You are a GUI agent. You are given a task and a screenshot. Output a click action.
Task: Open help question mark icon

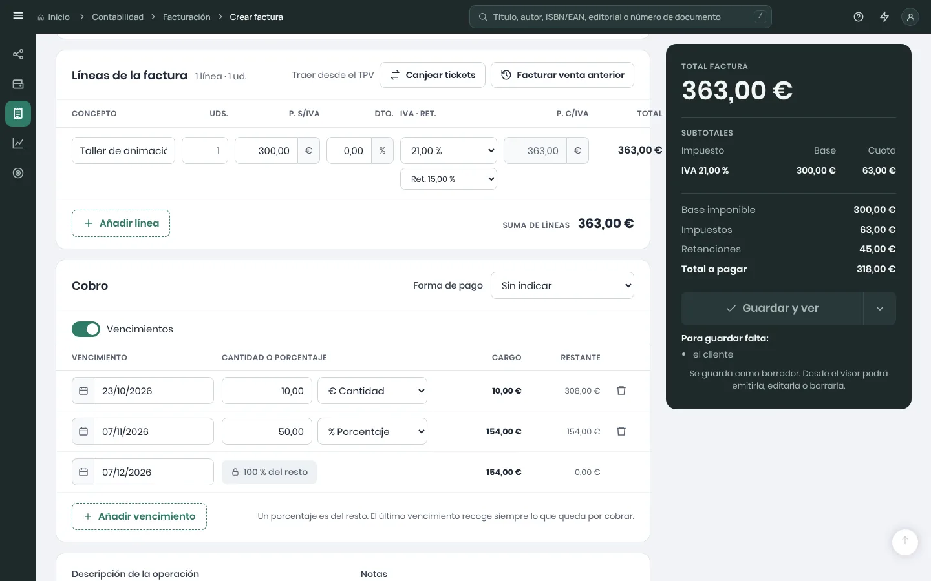[x=859, y=17]
